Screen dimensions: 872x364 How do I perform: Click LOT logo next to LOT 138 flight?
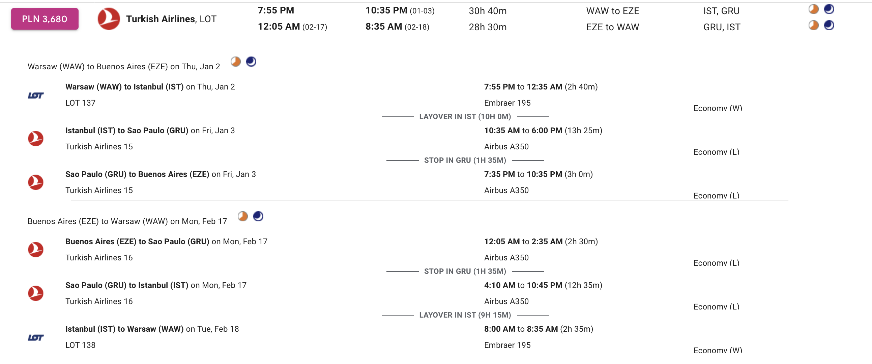35,338
